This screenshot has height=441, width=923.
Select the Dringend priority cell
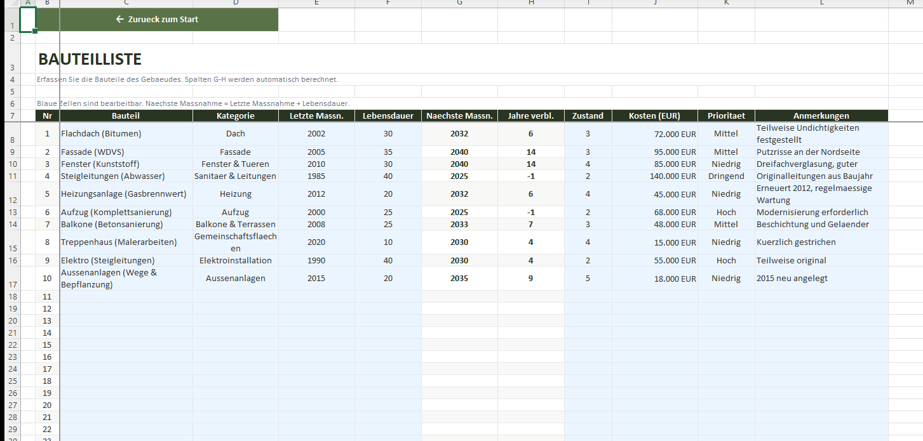(x=726, y=176)
